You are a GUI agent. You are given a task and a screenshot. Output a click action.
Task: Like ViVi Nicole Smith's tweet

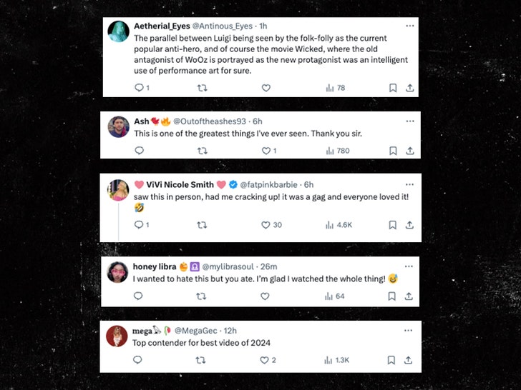coord(266,225)
